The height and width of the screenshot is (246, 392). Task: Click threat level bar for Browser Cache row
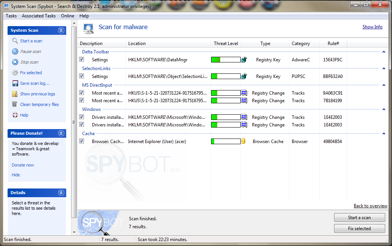pyautogui.click(x=226, y=141)
